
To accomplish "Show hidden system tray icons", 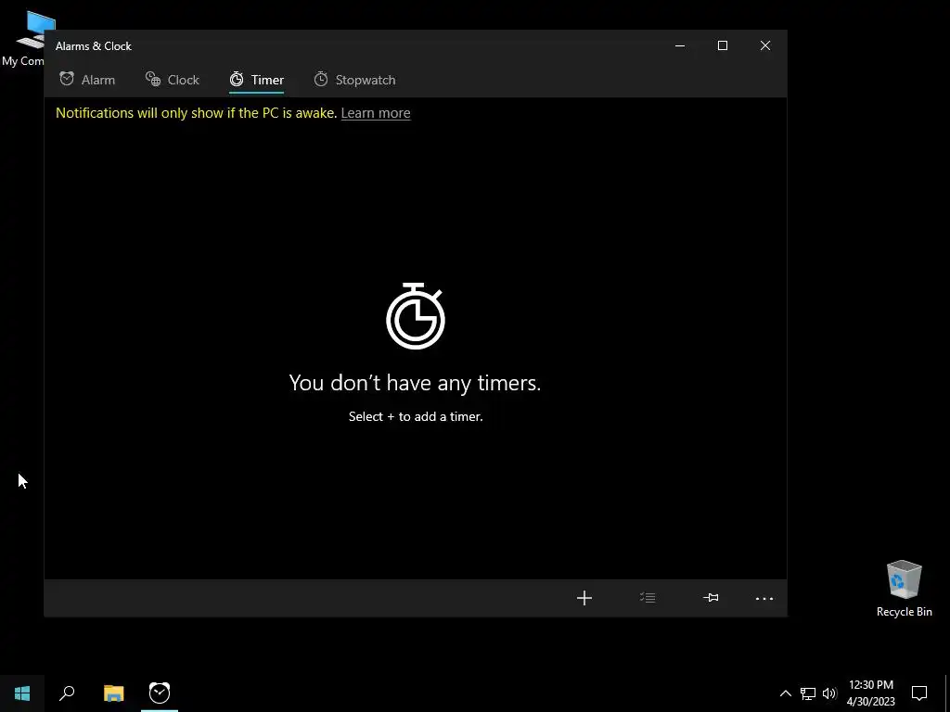I will click(785, 693).
